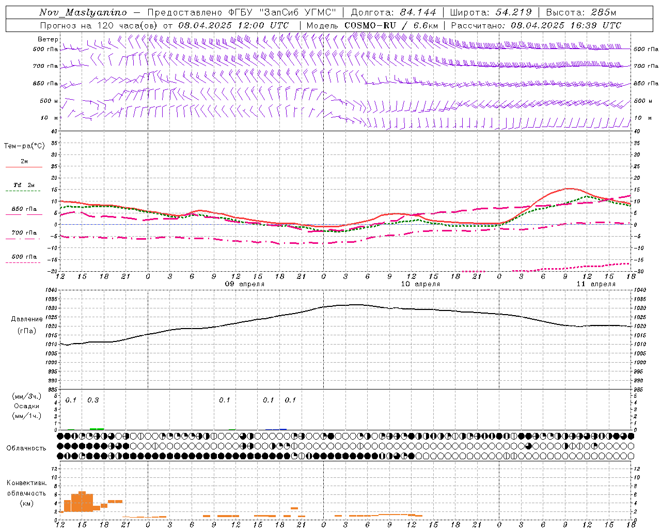This screenshot has width=661, height=529.
Task: Select the red 2м temperature legend line
Action: [24, 167]
